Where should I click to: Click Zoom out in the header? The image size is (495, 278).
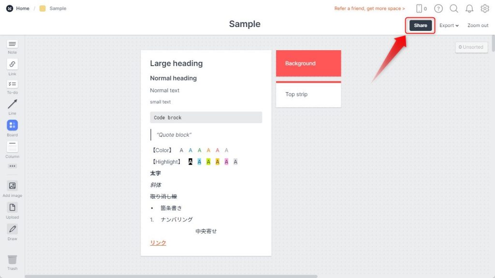pyautogui.click(x=478, y=26)
